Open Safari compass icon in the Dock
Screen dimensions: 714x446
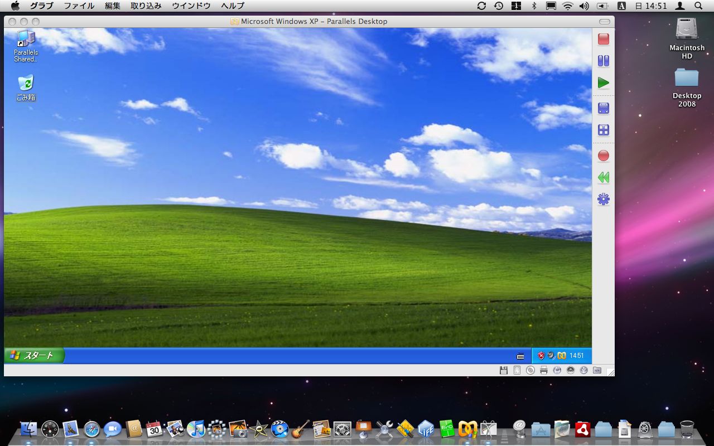coord(91,429)
